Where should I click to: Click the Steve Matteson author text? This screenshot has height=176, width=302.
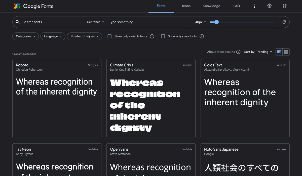tap(120, 154)
